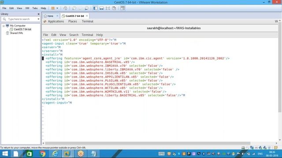Toggle the thumbnail bar view icon
The width and height of the screenshot is (282, 158).
click(x=102, y=8)
